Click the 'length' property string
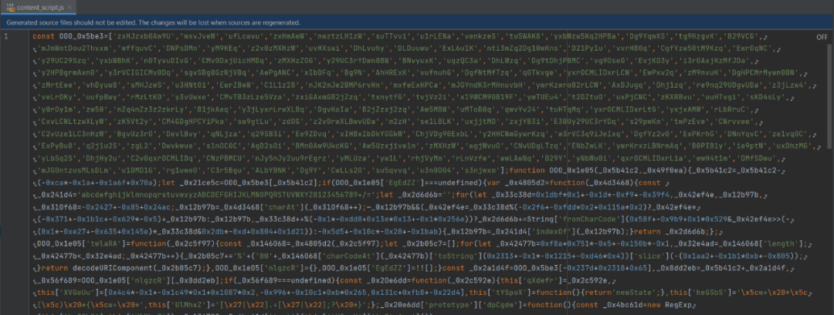This screenshot has width=834, height=315. [x=782, y=243]
